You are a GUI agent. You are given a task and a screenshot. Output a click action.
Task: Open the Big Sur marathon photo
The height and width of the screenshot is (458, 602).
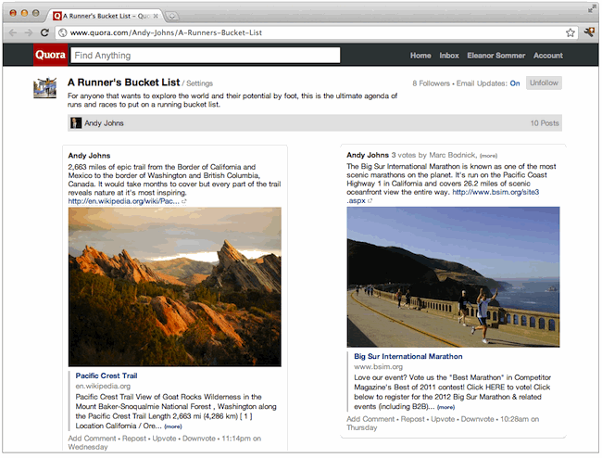point(453,277)
